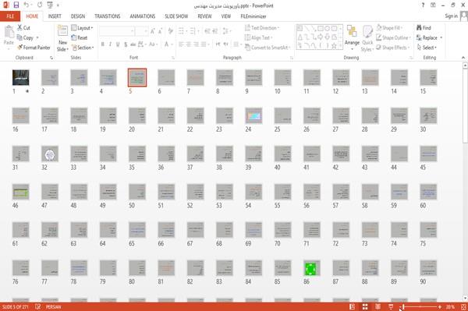Image resolution: width=468 pixels, height=311 pixels.
Task: Switch to the INSERT tab
Action: [55, 16]
